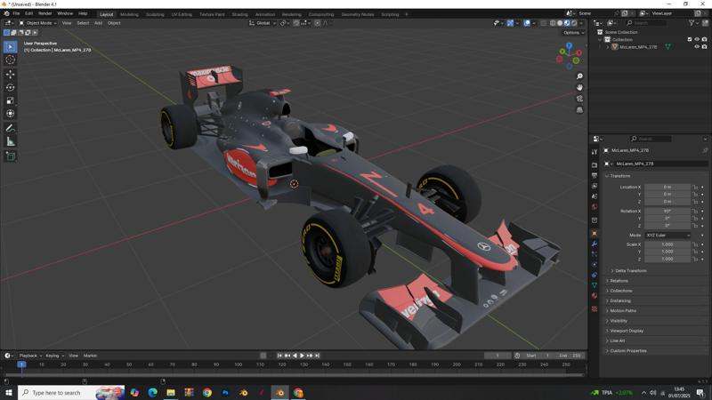712x400 pixels.
Task: Click the Location X field
Action: [667, 187]
